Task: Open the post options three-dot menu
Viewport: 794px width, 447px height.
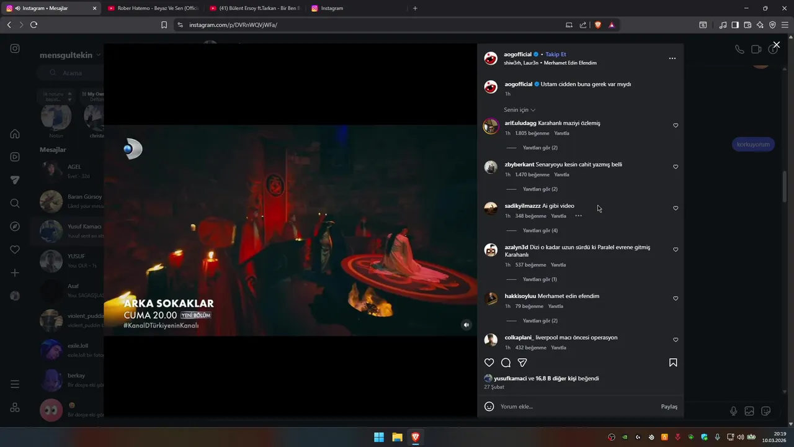Action: (672, 58)
